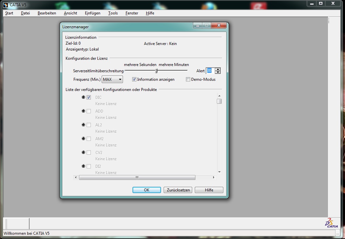Increase the Alert value with up arrow
This screenshot has height=239, width=345.
click(218, 69)
